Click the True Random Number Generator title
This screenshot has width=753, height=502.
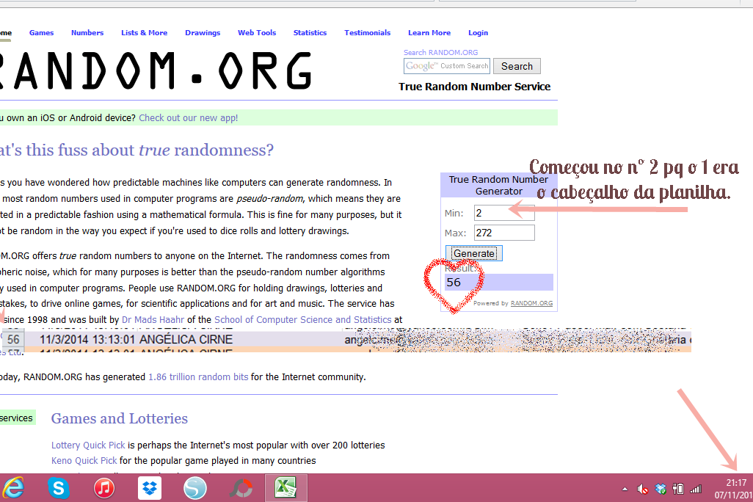[498, 185]
